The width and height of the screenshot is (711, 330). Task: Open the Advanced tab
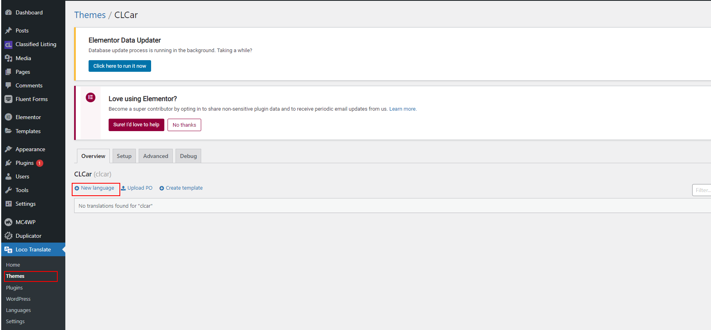click(156, 156)
